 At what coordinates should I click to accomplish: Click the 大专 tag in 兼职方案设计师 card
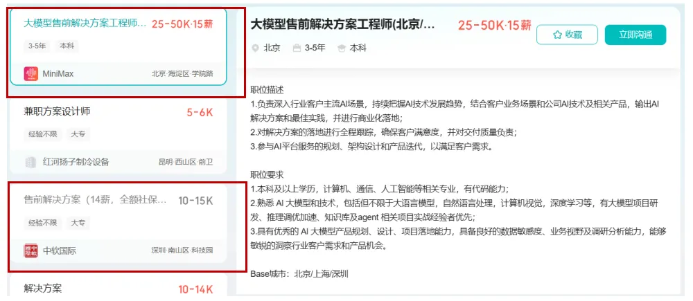click(78, 134)
